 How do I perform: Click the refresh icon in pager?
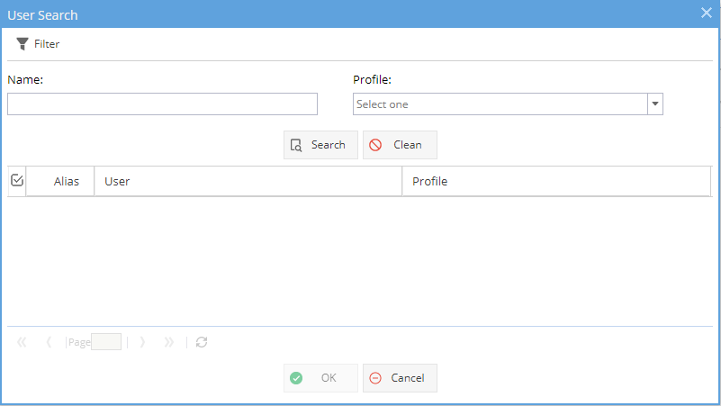pyautogui.click(x=202, y=342)
